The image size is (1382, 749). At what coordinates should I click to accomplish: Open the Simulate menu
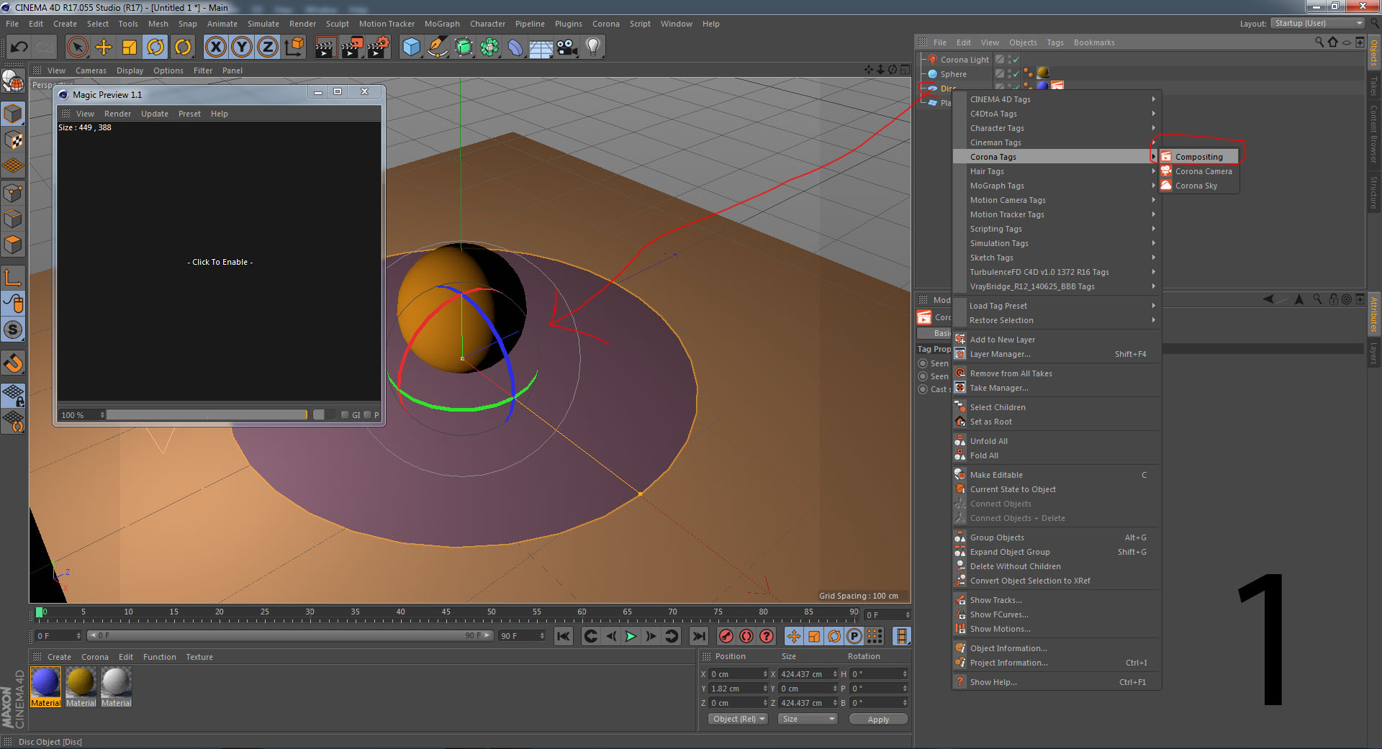point(263,24)
